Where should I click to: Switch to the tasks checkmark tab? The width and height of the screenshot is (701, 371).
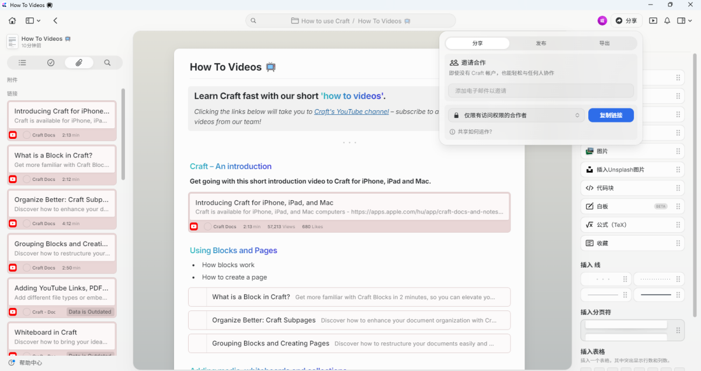point(51,63)
